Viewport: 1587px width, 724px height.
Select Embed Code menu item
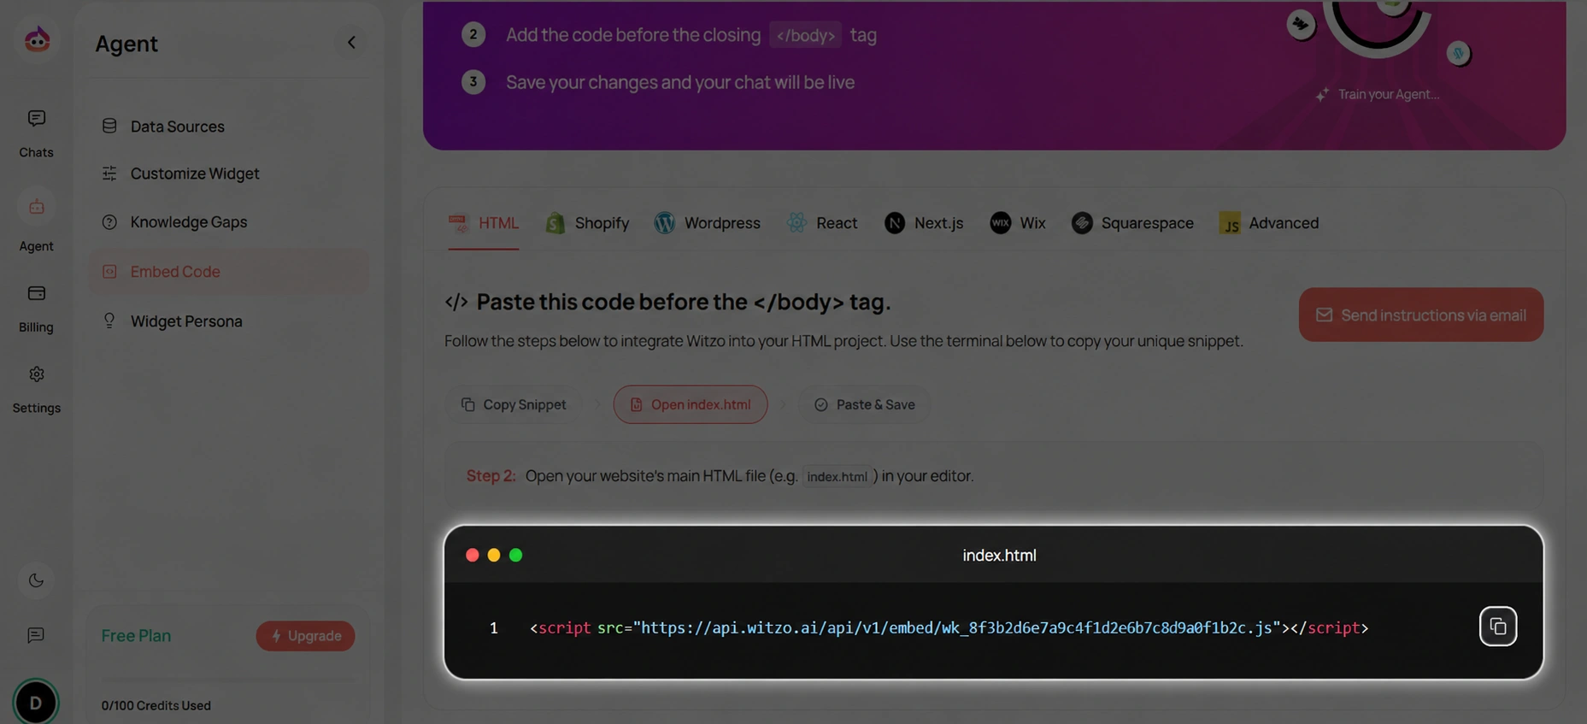(x=229, y=272)
